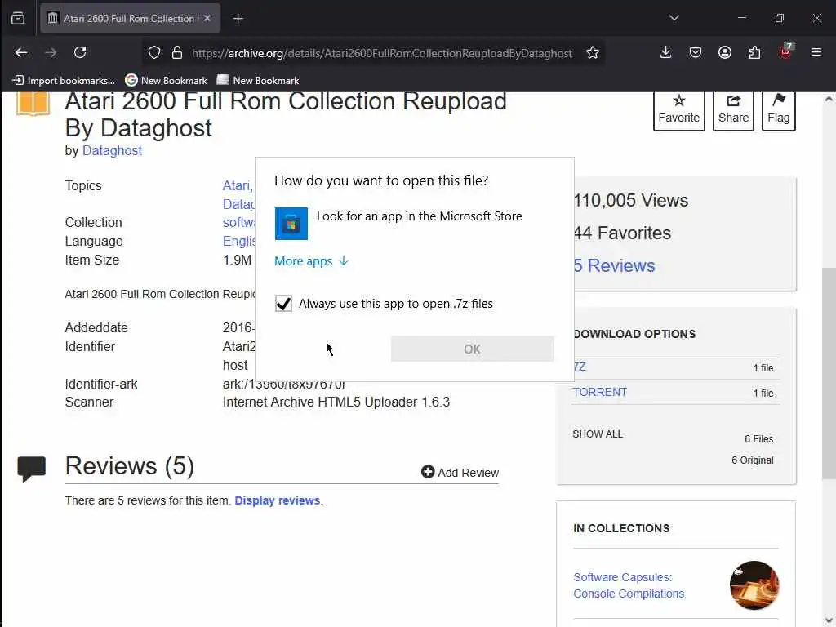Image resolution: width=836 pixels, height=627 pixels.
Task: Click the Add Review plus icon
Action: pos(428,472)
